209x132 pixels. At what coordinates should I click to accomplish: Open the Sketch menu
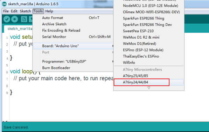pos(25,11)
